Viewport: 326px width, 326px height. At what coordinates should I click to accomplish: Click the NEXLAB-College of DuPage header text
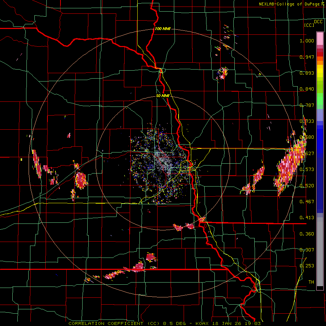click(x=289, y=4)
